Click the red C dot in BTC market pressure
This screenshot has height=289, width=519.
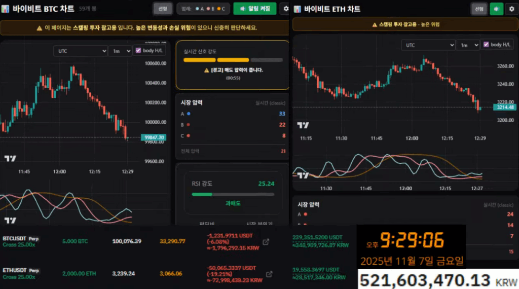tap(189, 136)
